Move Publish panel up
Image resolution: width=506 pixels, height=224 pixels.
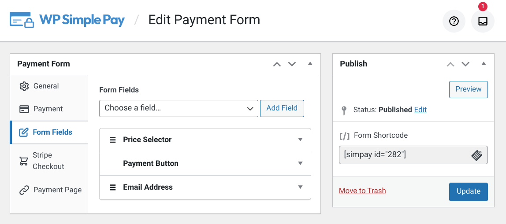450,64
